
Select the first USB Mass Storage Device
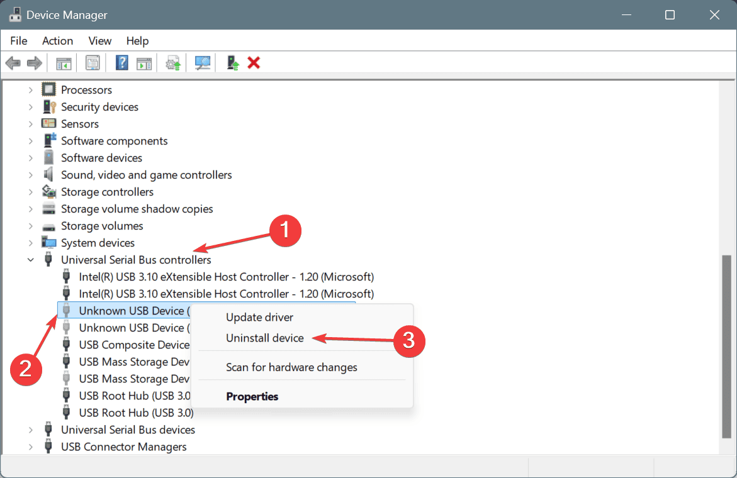135,362
